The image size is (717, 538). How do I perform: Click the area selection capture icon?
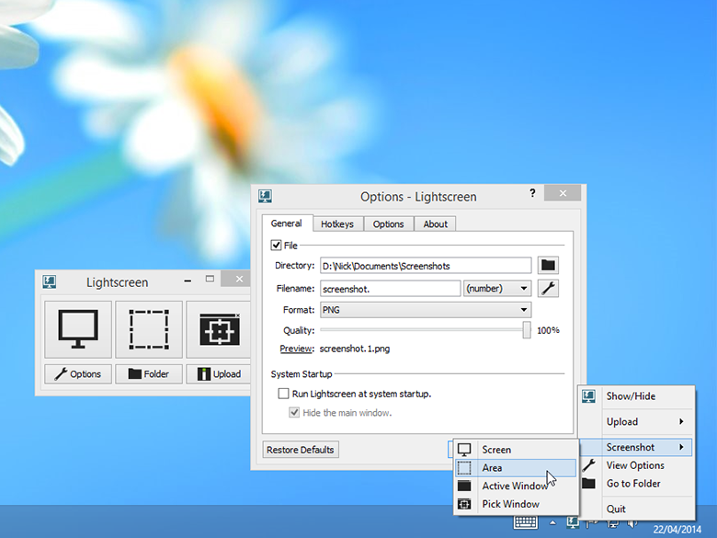pos(148,328)
